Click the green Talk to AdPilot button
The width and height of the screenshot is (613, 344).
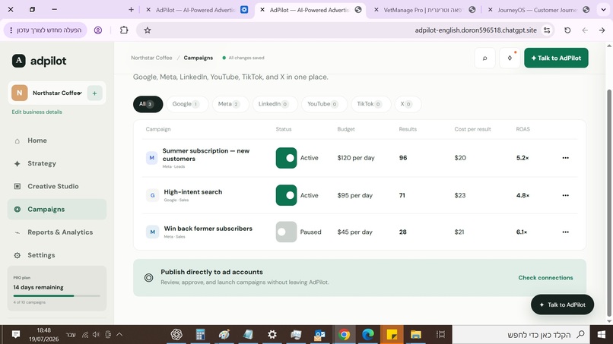(x=556, y=58)
